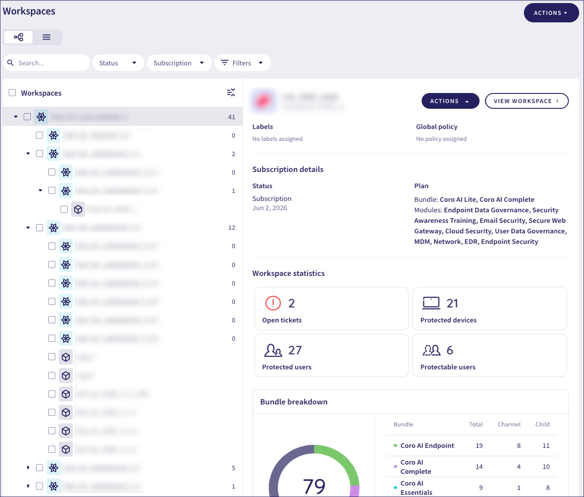Click total value "19" for Coro AI Endpoint
The image size is (584, 497).
[x=479, y=446]
